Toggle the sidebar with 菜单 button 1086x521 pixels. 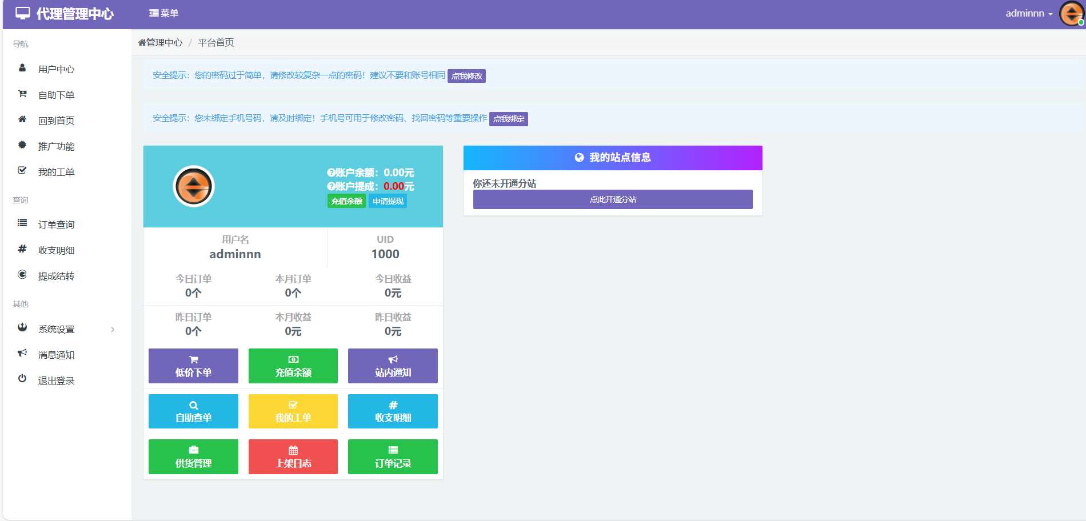pos(163,13)
